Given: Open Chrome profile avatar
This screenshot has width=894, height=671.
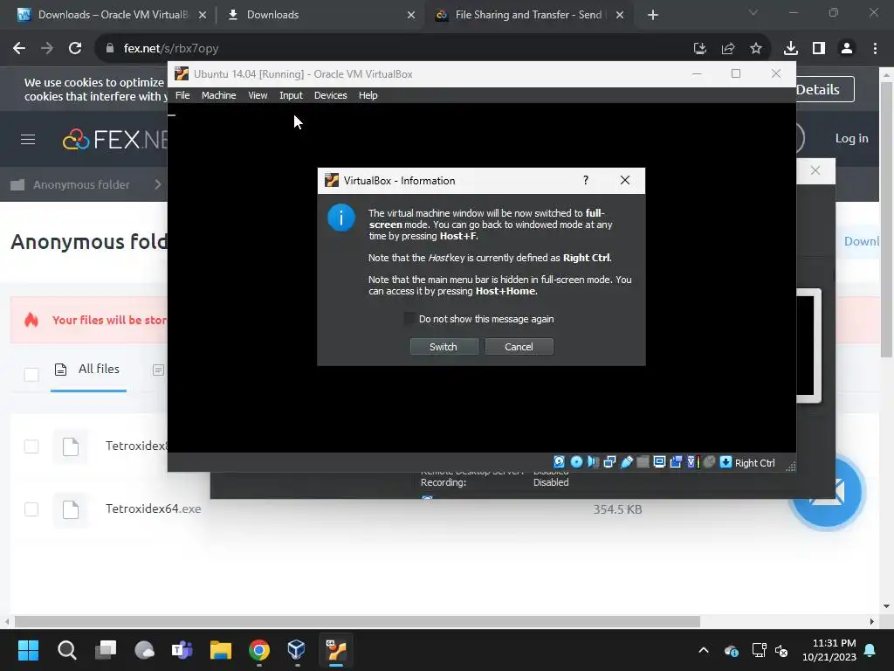Looking at the screenshot, I should pos(847,49).
